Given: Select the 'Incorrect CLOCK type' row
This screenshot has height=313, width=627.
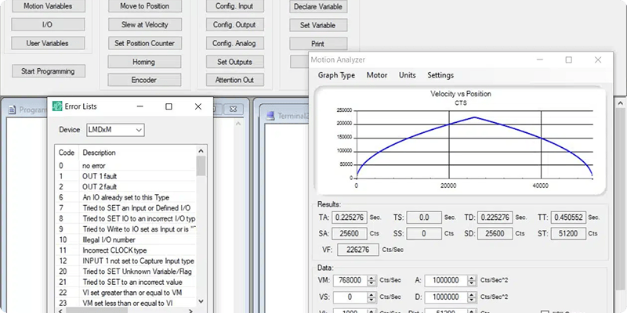Looking at the screenshot, I should pos(125,250).
